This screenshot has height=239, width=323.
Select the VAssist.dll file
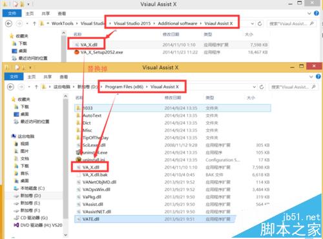(x=93, y=204)
